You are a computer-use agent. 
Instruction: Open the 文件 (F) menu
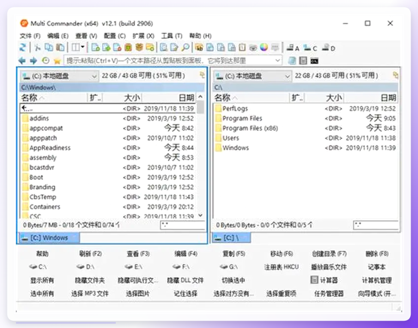[30, 36]
